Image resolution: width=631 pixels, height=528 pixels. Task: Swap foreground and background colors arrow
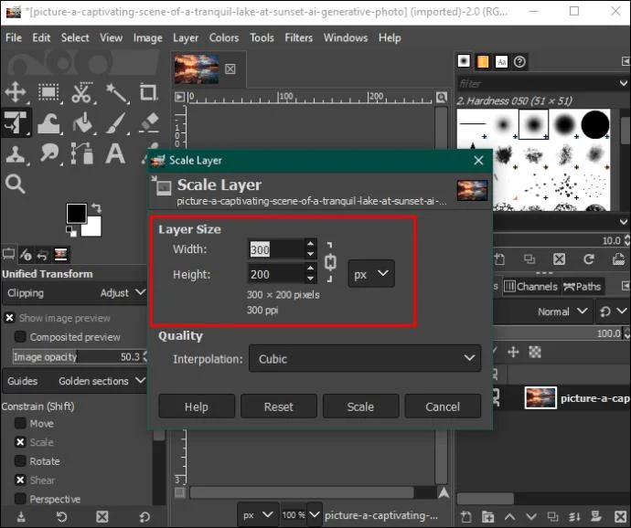(x=97, y=207)
